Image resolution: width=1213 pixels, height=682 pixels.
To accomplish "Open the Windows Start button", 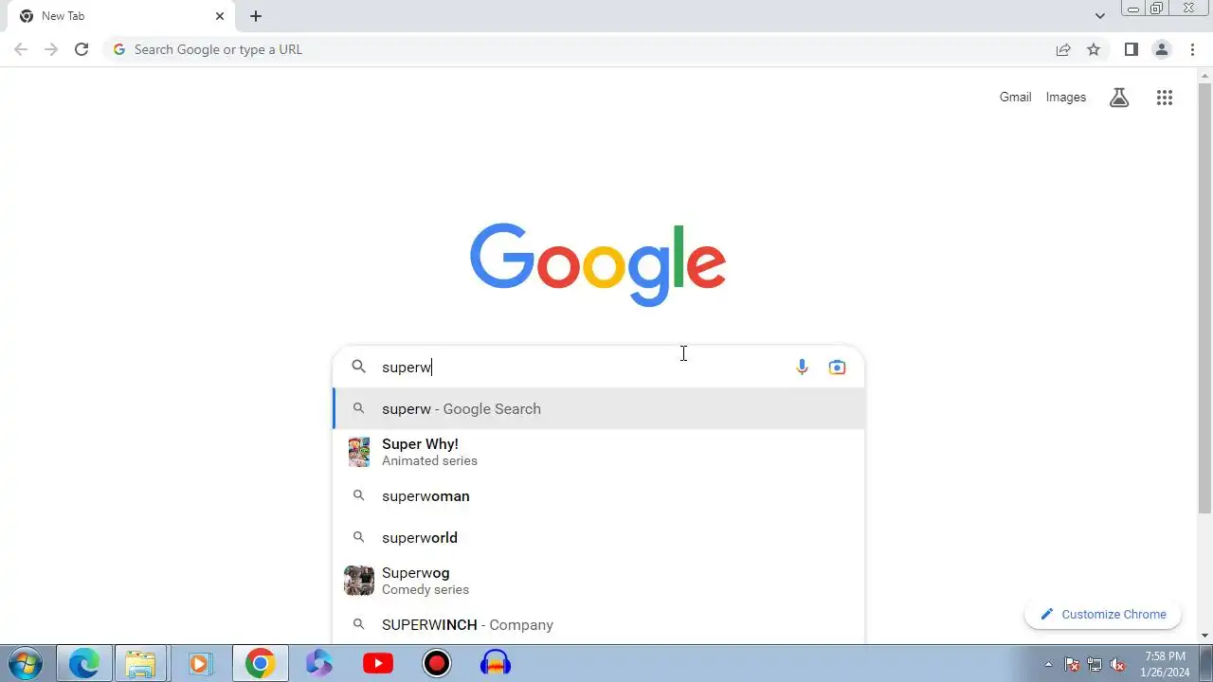I will tap(26, 663).
